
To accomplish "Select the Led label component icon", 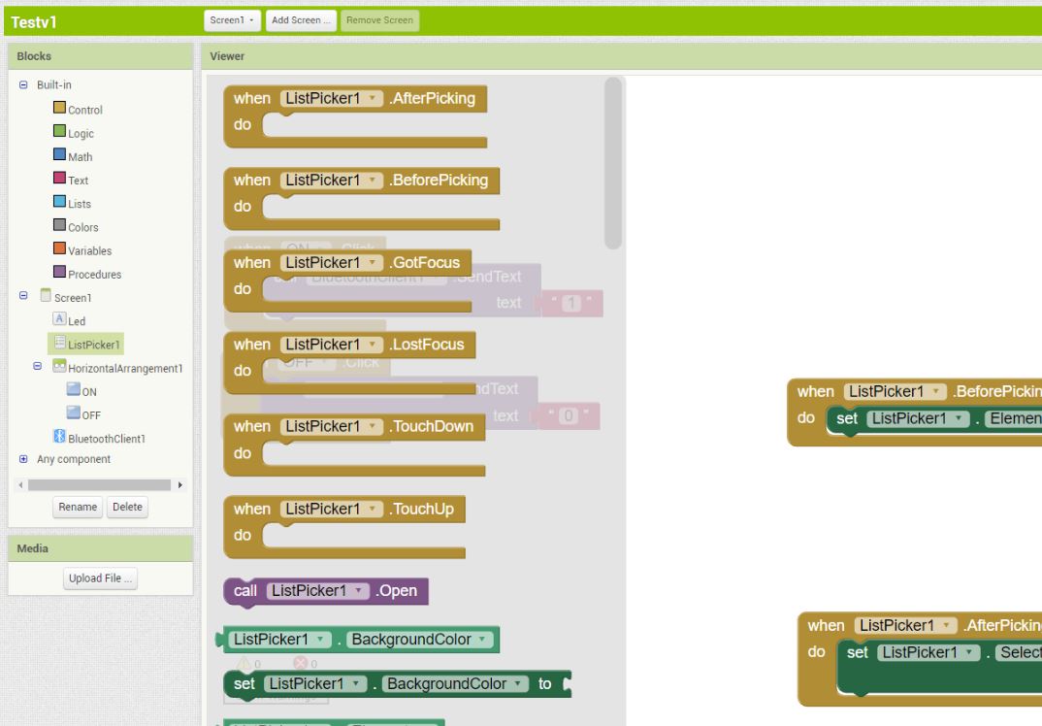I will point(60,318).
